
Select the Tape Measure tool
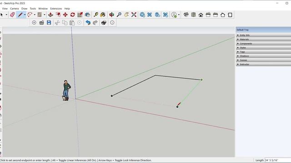96,14
